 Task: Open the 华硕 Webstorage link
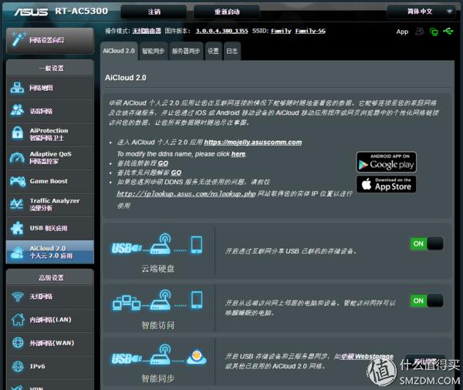[x=367, y=356]
